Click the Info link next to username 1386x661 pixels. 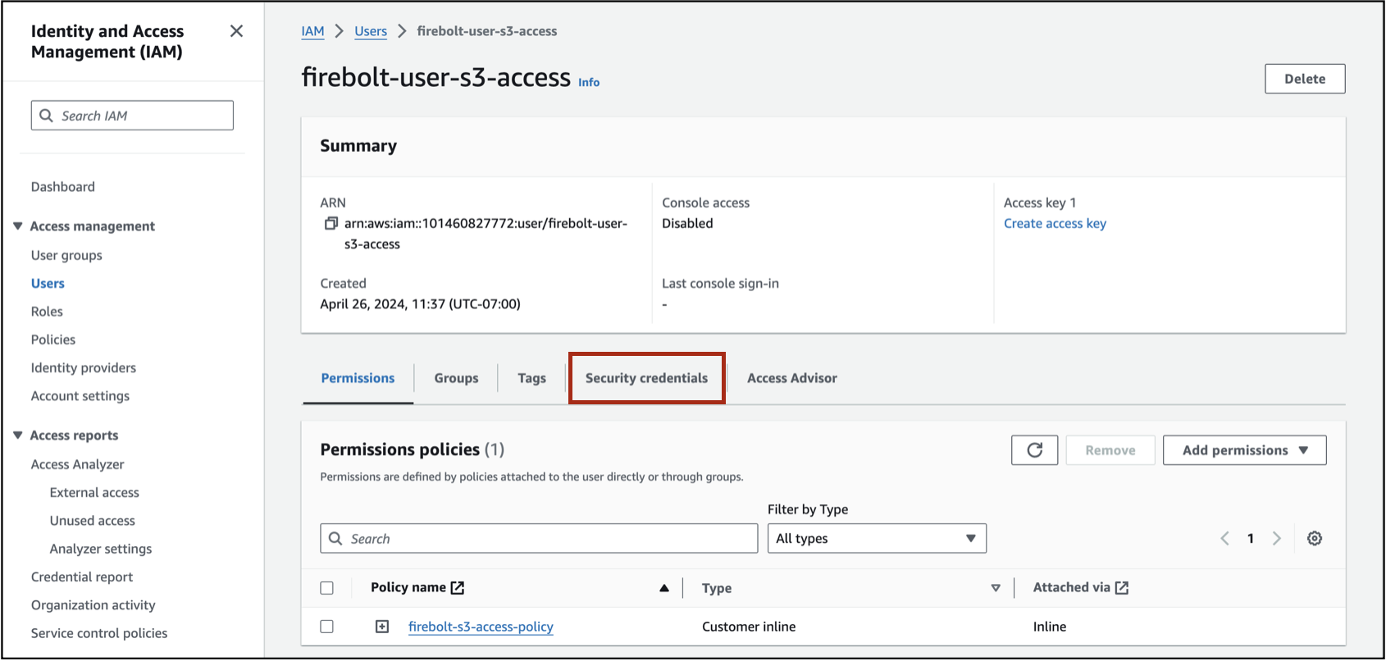coord(589,82)
